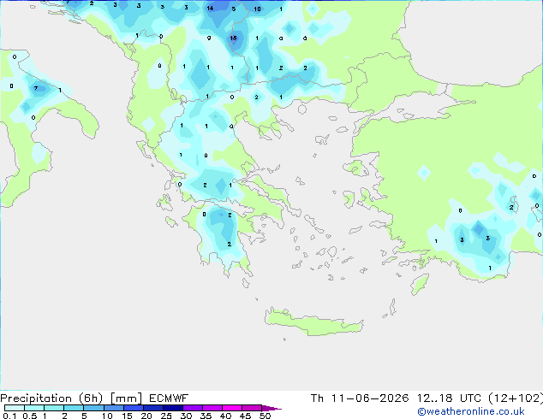Click the "[mm]" unit label
The width and height of the screenshot is (543, 419).
tap(126, 398)
